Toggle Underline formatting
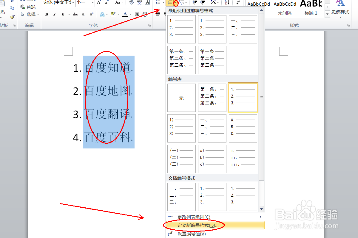 (63, 14)
